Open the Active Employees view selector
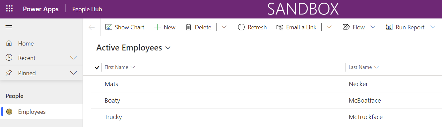This screenshot has width=442, height=127. 133,48
